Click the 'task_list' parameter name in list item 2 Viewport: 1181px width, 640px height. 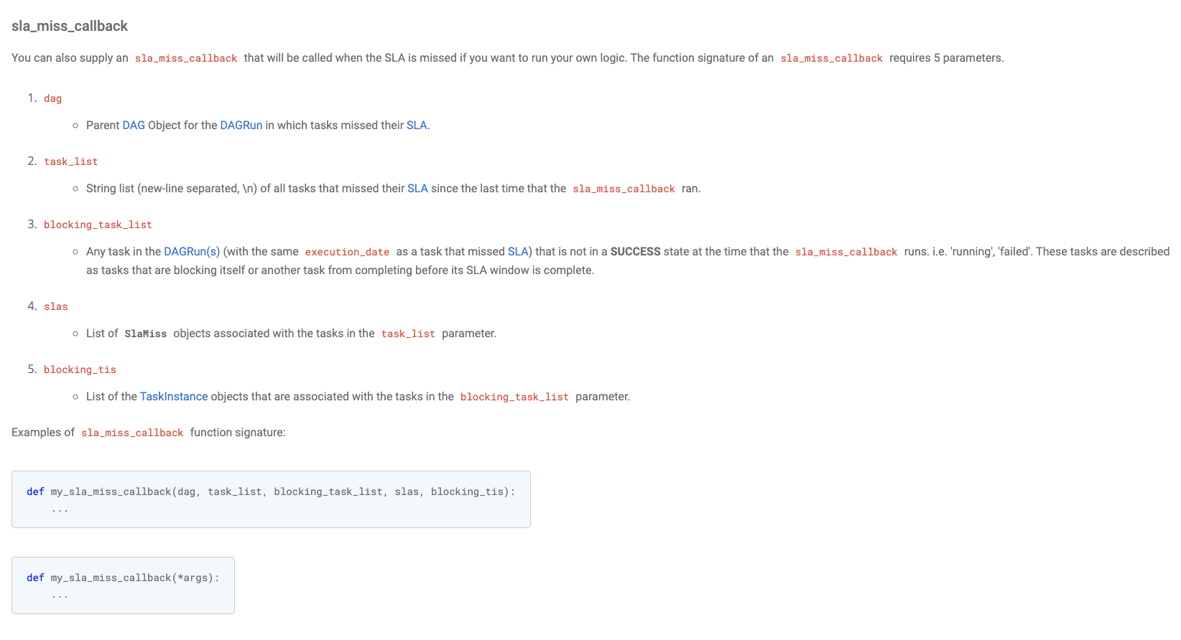(x=70, y=161)
